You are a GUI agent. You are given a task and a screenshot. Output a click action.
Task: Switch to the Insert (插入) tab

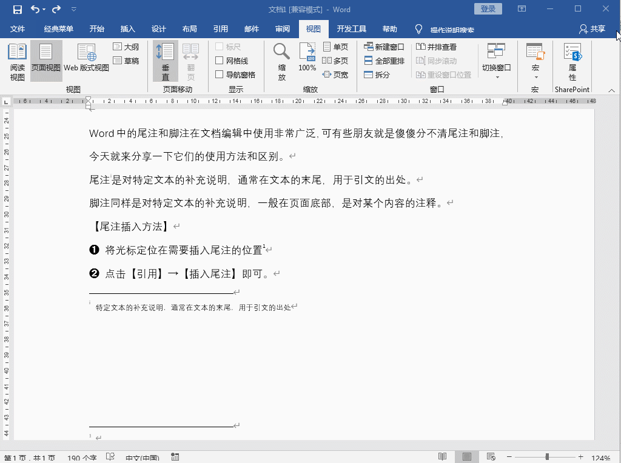(x=127, y=29)
